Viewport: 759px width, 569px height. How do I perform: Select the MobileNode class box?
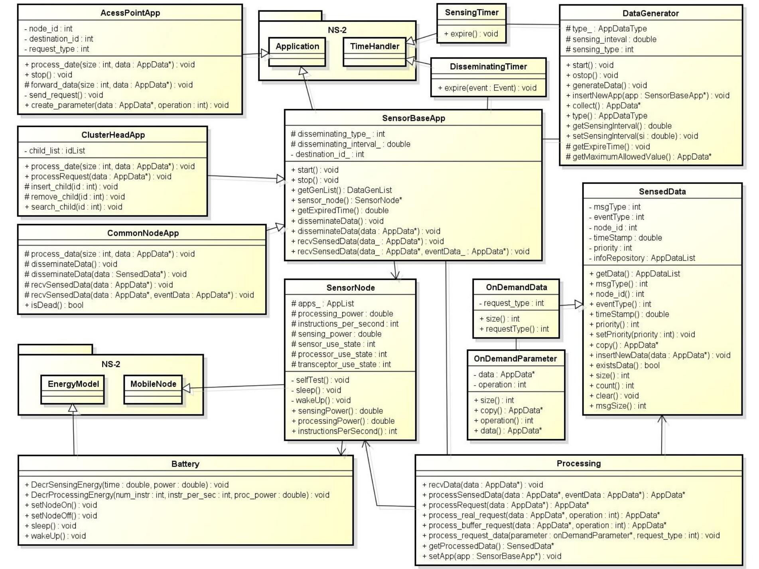[x=153, y=390]
